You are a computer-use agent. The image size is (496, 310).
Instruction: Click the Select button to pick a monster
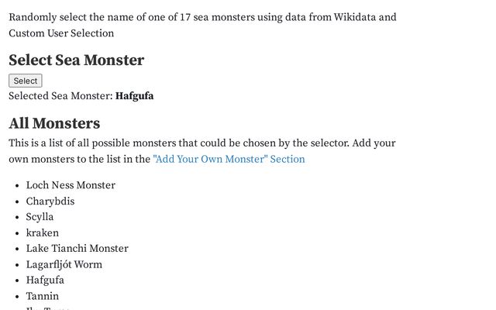pyautogui.click(x=26, y=81)
